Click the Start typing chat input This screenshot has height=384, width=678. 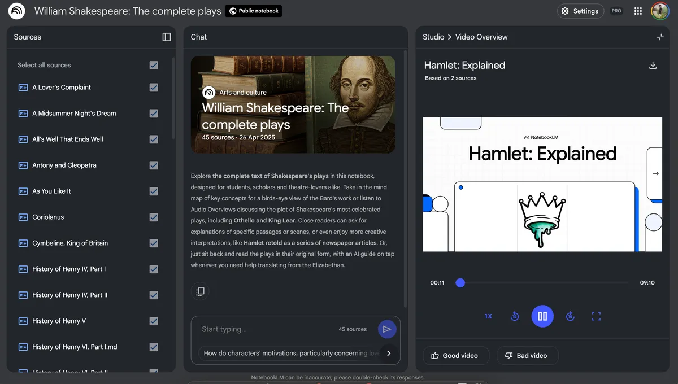pyautogui.click(x=266, y=329)
